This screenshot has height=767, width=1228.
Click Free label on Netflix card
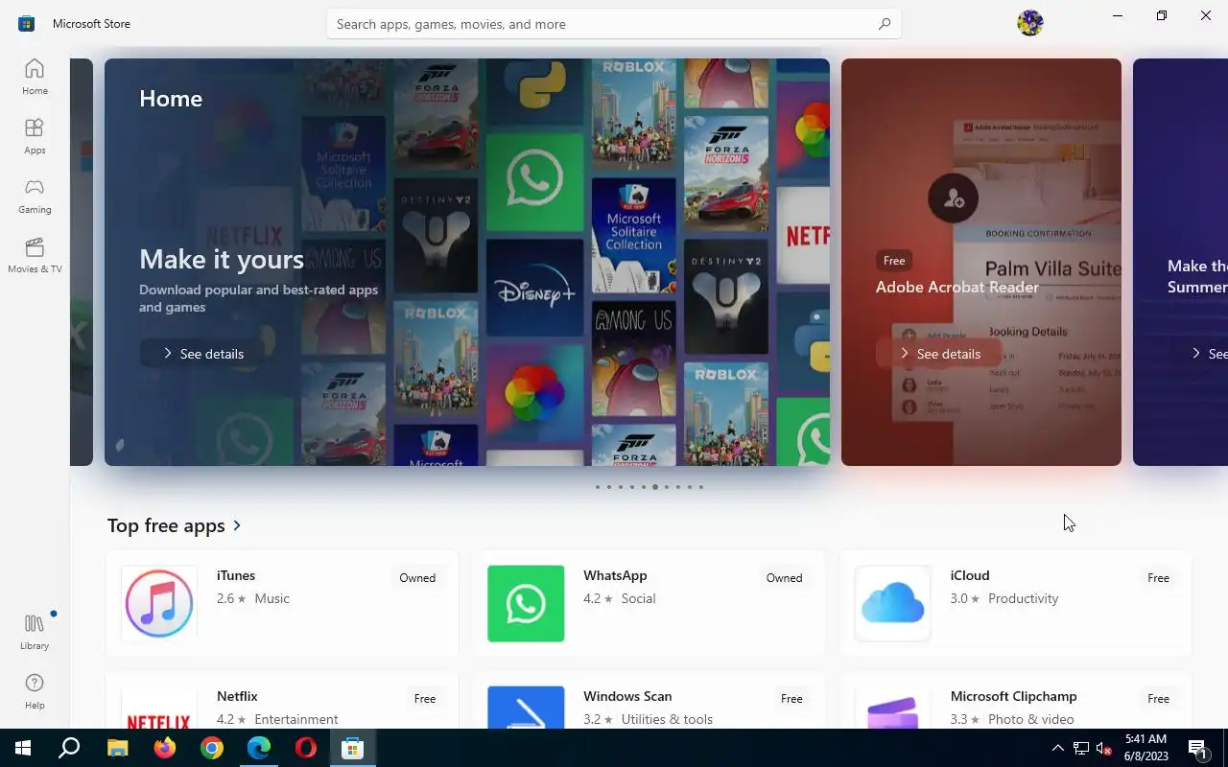coord(425,699)
